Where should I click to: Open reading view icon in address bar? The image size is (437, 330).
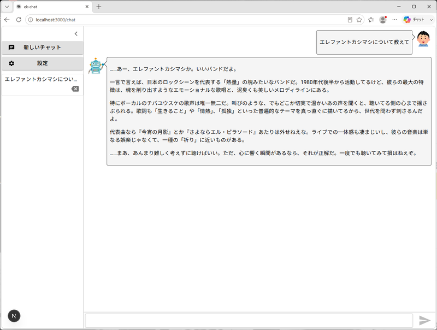pos(350,20)
